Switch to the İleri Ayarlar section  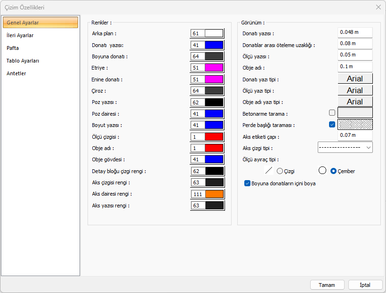click(20, 35)
